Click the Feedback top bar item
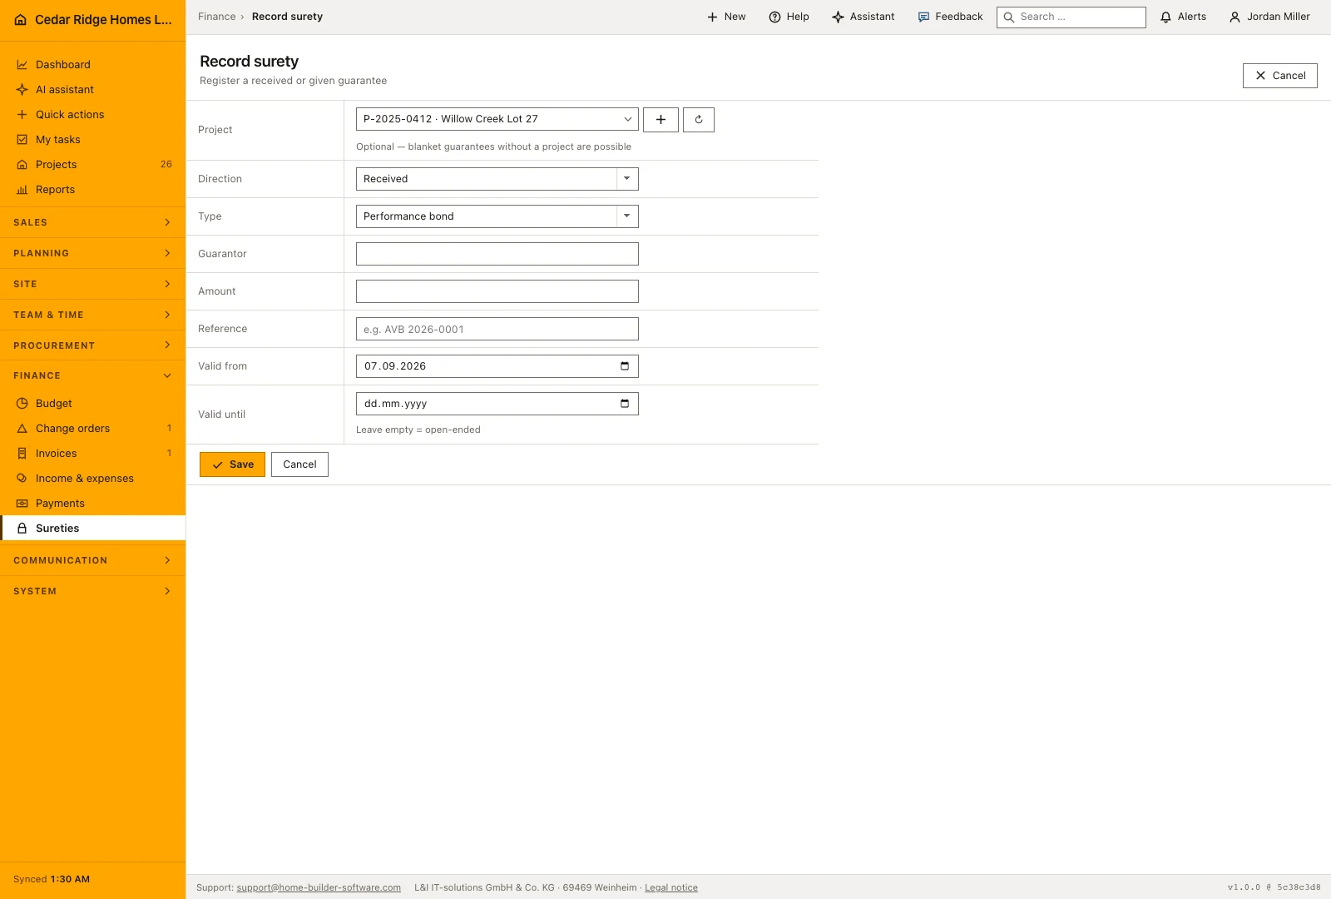This screenshot has width=1331, height=899. click(950, 17)
